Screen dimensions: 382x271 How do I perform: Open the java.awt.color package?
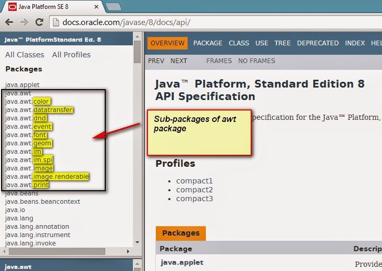coord(28,102)
